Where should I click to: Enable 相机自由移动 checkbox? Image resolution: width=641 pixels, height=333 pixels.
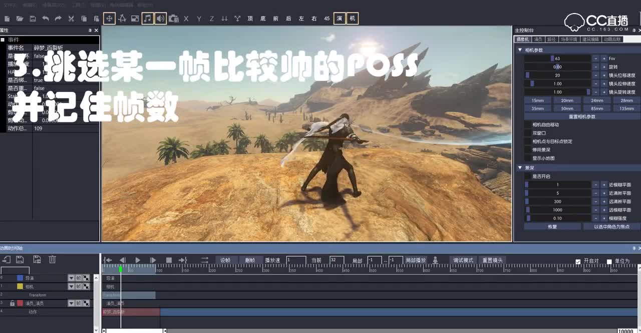click(x=527, y=124)
